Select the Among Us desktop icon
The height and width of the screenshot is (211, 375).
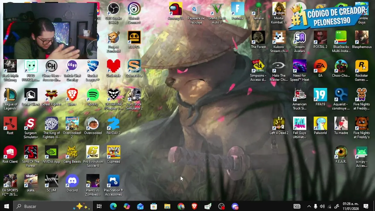175,9
